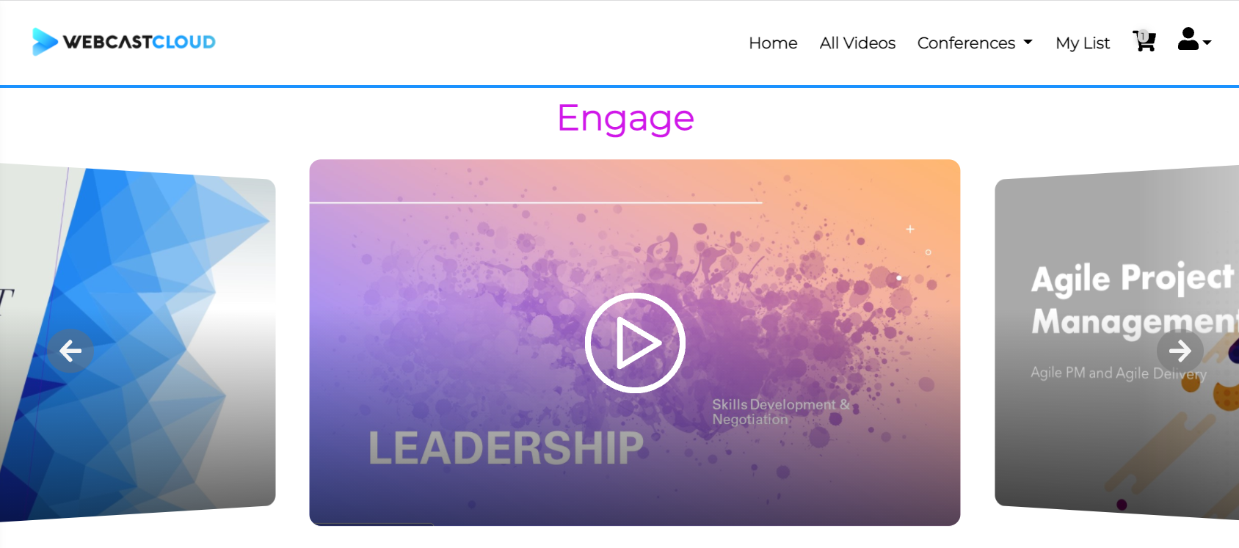Click the WebcastCloud play-shaped logo icon

pos(44,42)
